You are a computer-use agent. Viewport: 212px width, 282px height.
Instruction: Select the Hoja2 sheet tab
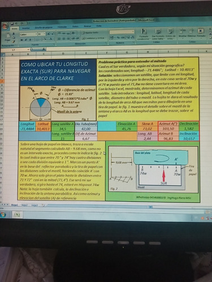tap(24, 205)
